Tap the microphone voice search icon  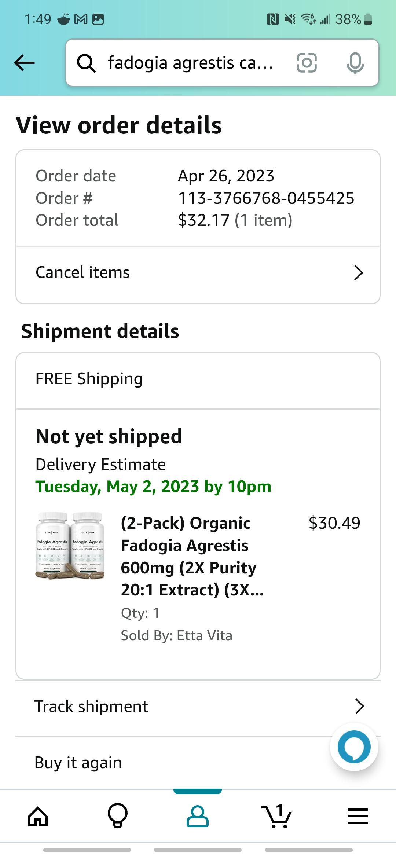(x=355, y=63)
